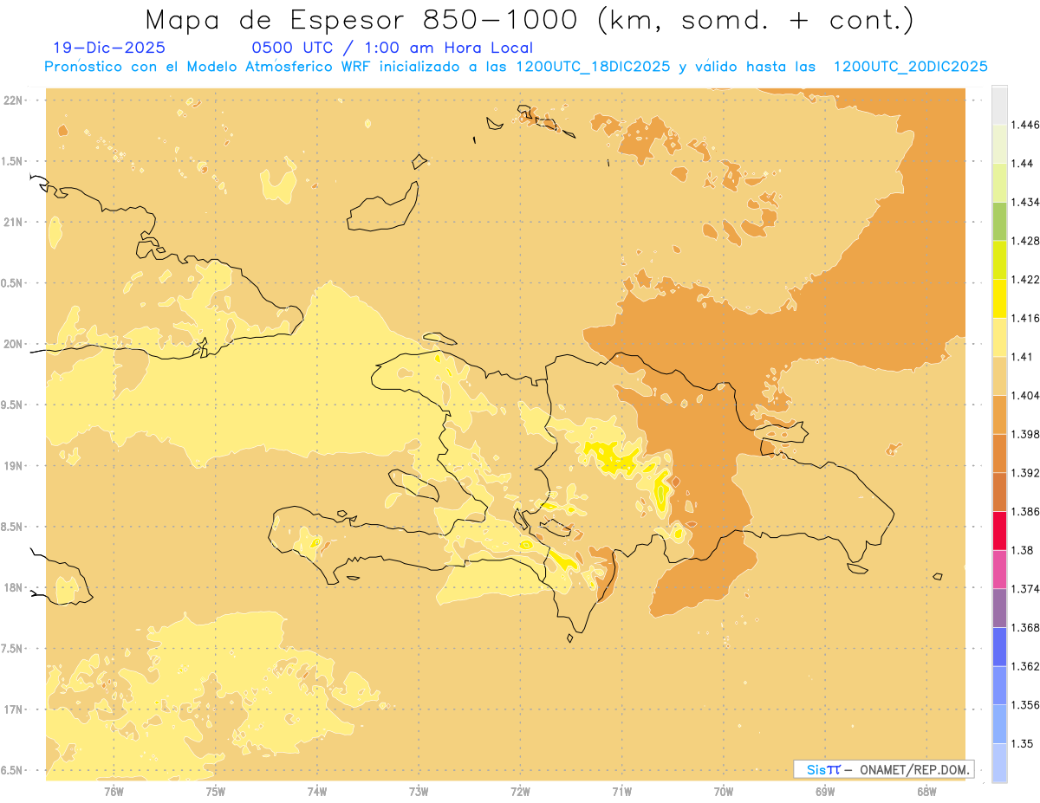Click the 73W longitude label

pos(419,791)
